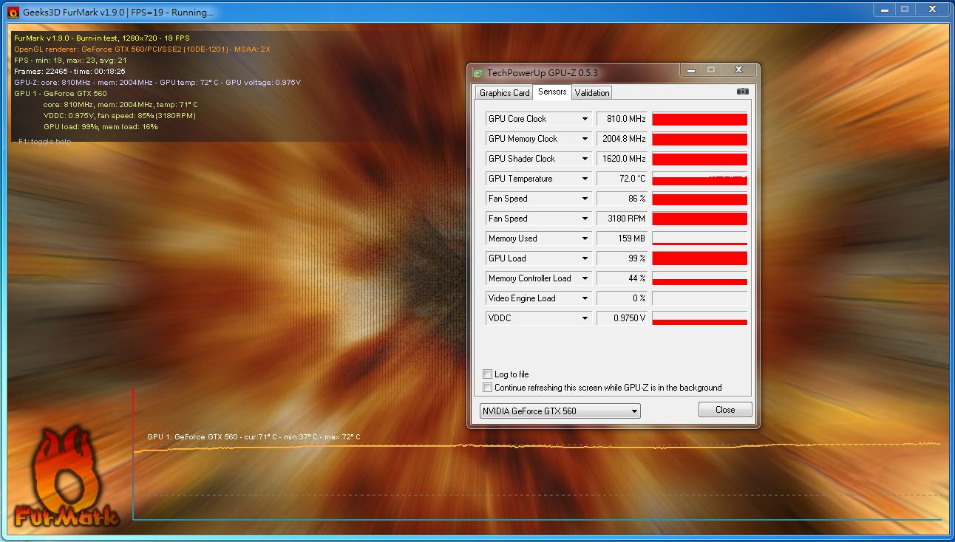This screenshot has height=542, width=955.
Task: Click the GPU-Z screenshot camera icon
Action: [742, 92]
